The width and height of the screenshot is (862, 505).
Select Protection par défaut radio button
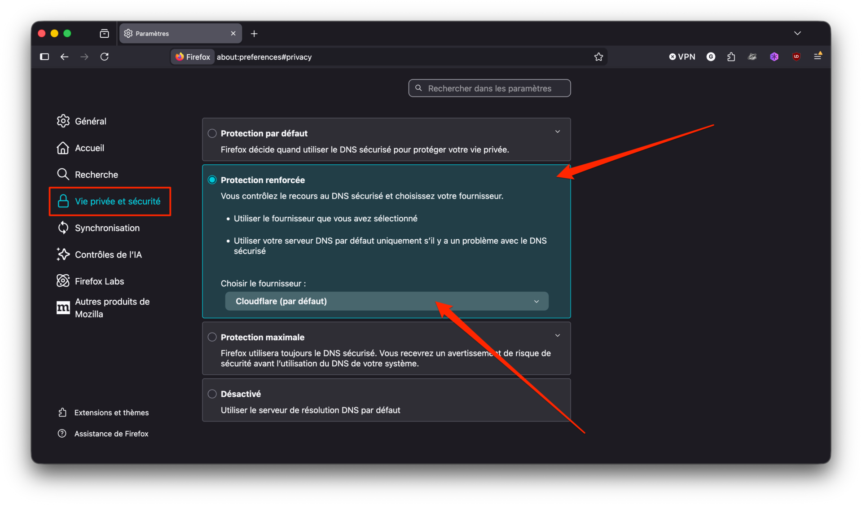(x=212, y=133)
